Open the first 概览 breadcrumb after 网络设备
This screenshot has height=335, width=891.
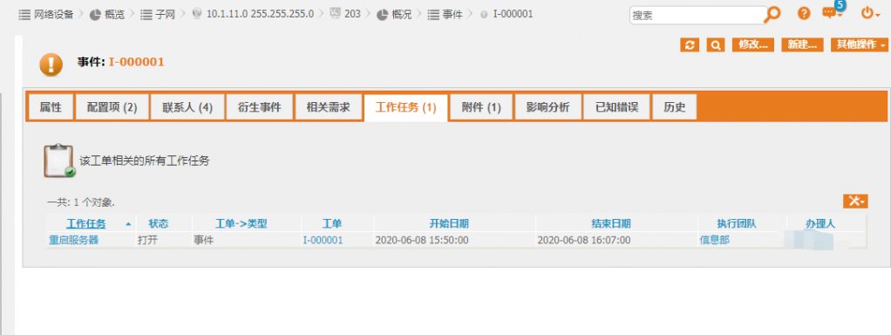tap(115, 14)
